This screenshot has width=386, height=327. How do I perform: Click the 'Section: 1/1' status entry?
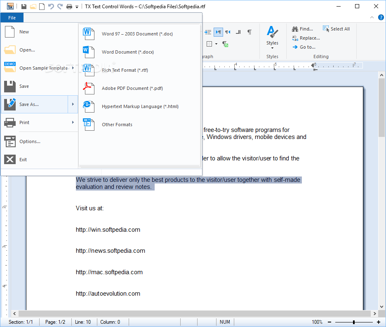coord(21,322)
